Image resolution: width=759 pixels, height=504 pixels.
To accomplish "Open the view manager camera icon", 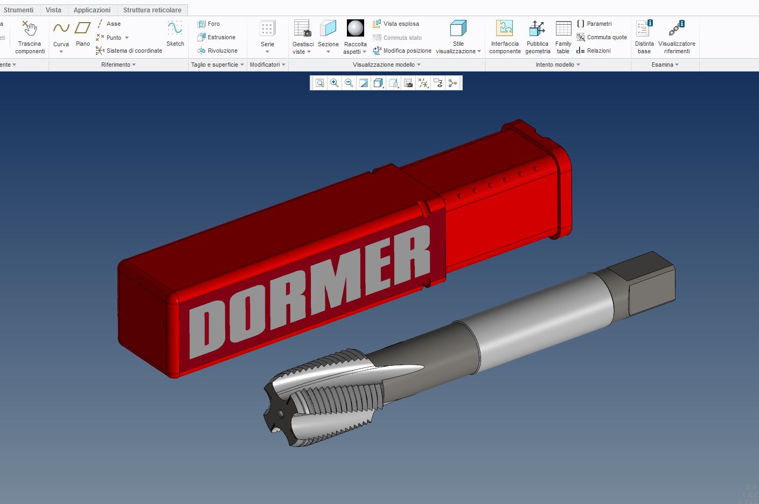I will pos(408,83).
